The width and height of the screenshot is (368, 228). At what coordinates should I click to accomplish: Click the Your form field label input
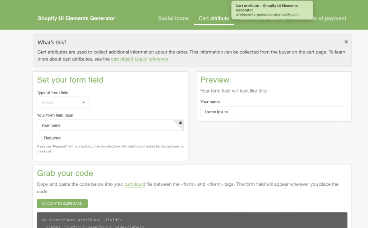110,125
